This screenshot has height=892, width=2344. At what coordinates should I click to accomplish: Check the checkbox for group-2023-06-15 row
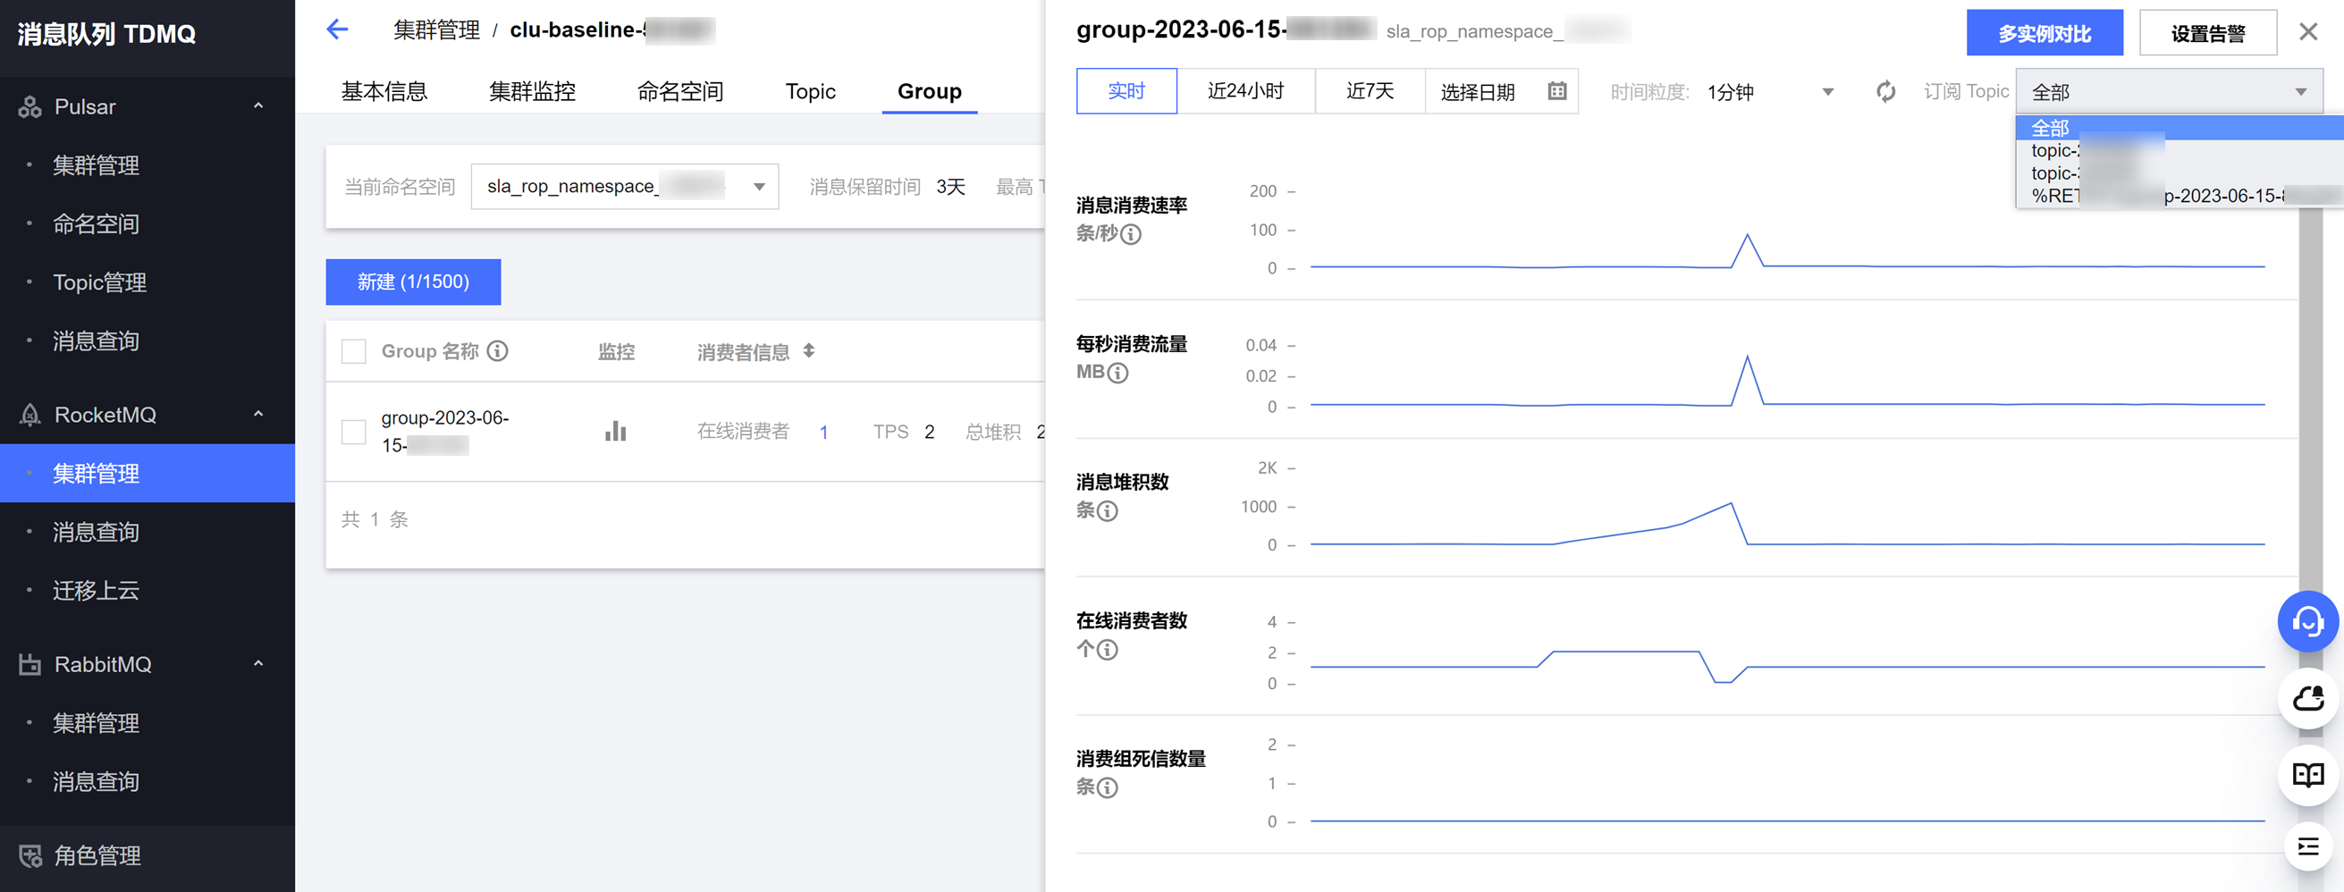click(353, 432)
